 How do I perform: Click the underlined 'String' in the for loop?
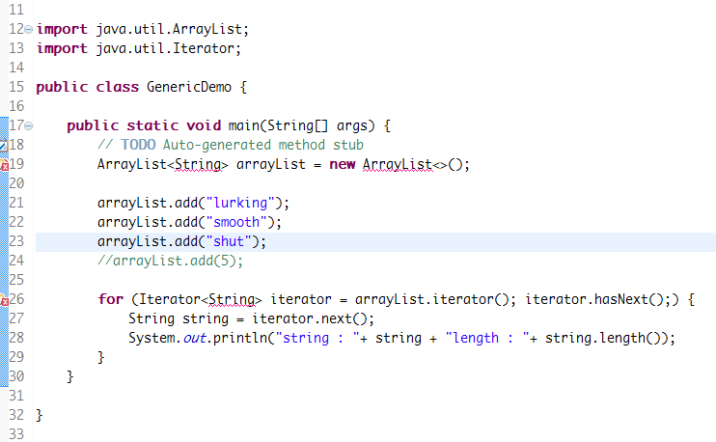click(232, 299)
